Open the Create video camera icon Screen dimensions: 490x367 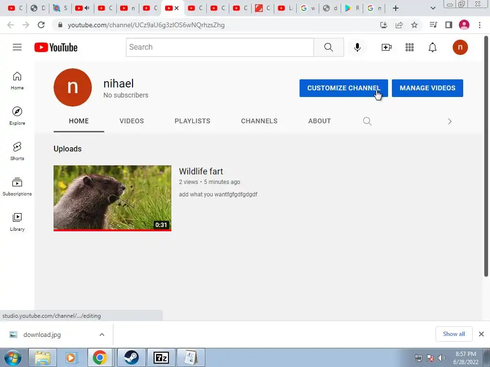point(386,47)
